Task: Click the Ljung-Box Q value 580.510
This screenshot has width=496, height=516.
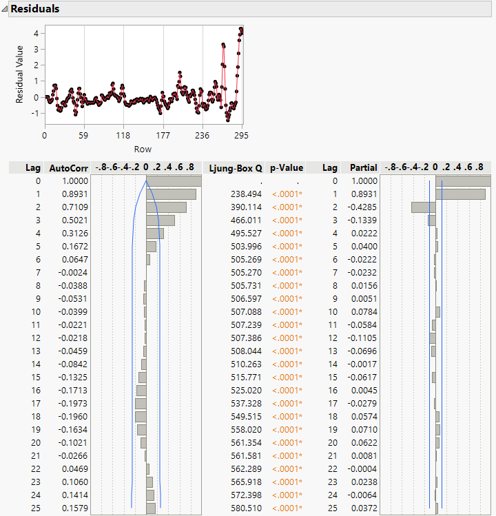Action: tap(245, 508)
